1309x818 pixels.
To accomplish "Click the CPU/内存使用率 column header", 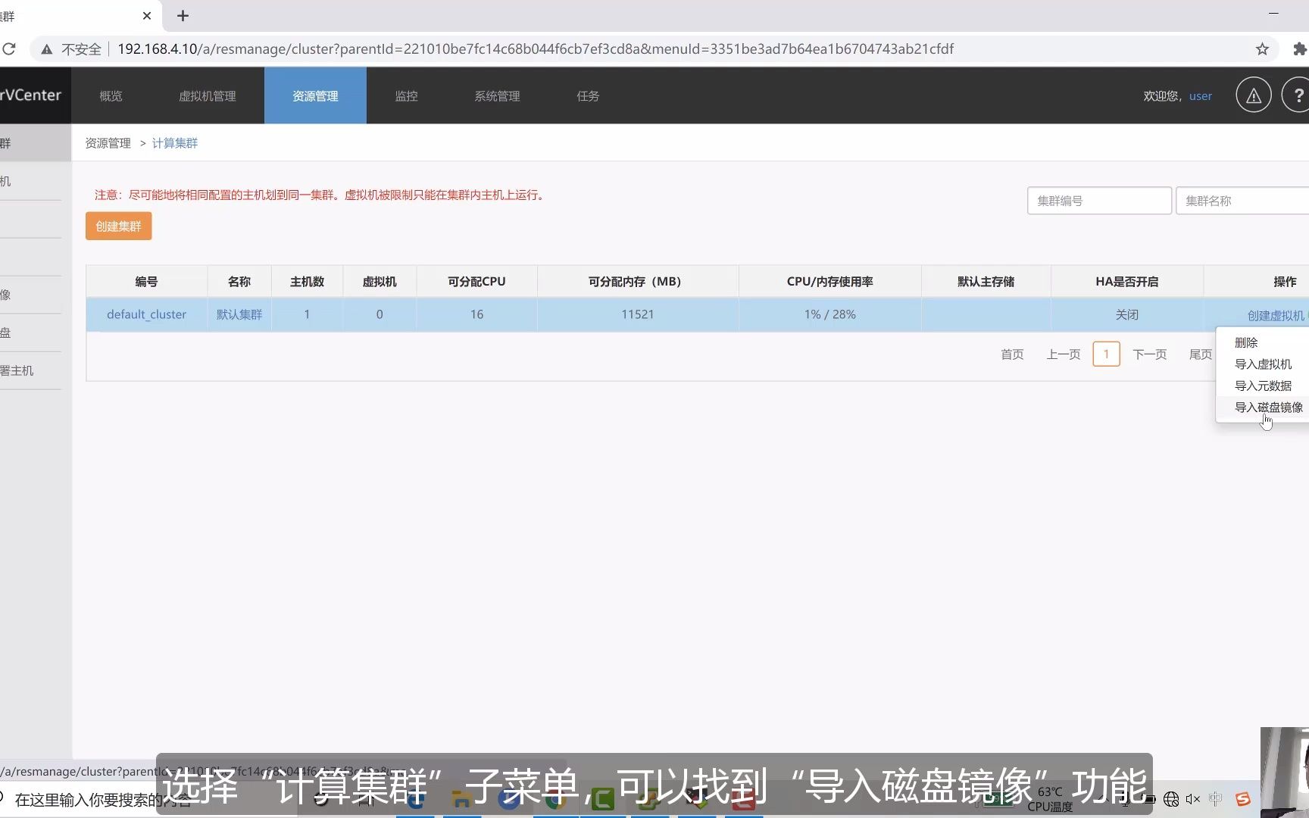I will point(830,282).
